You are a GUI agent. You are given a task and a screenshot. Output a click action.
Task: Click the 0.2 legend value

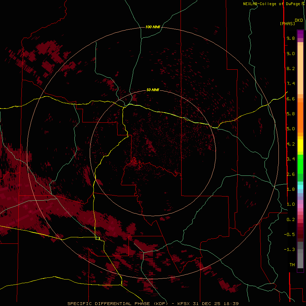(291, 220)
